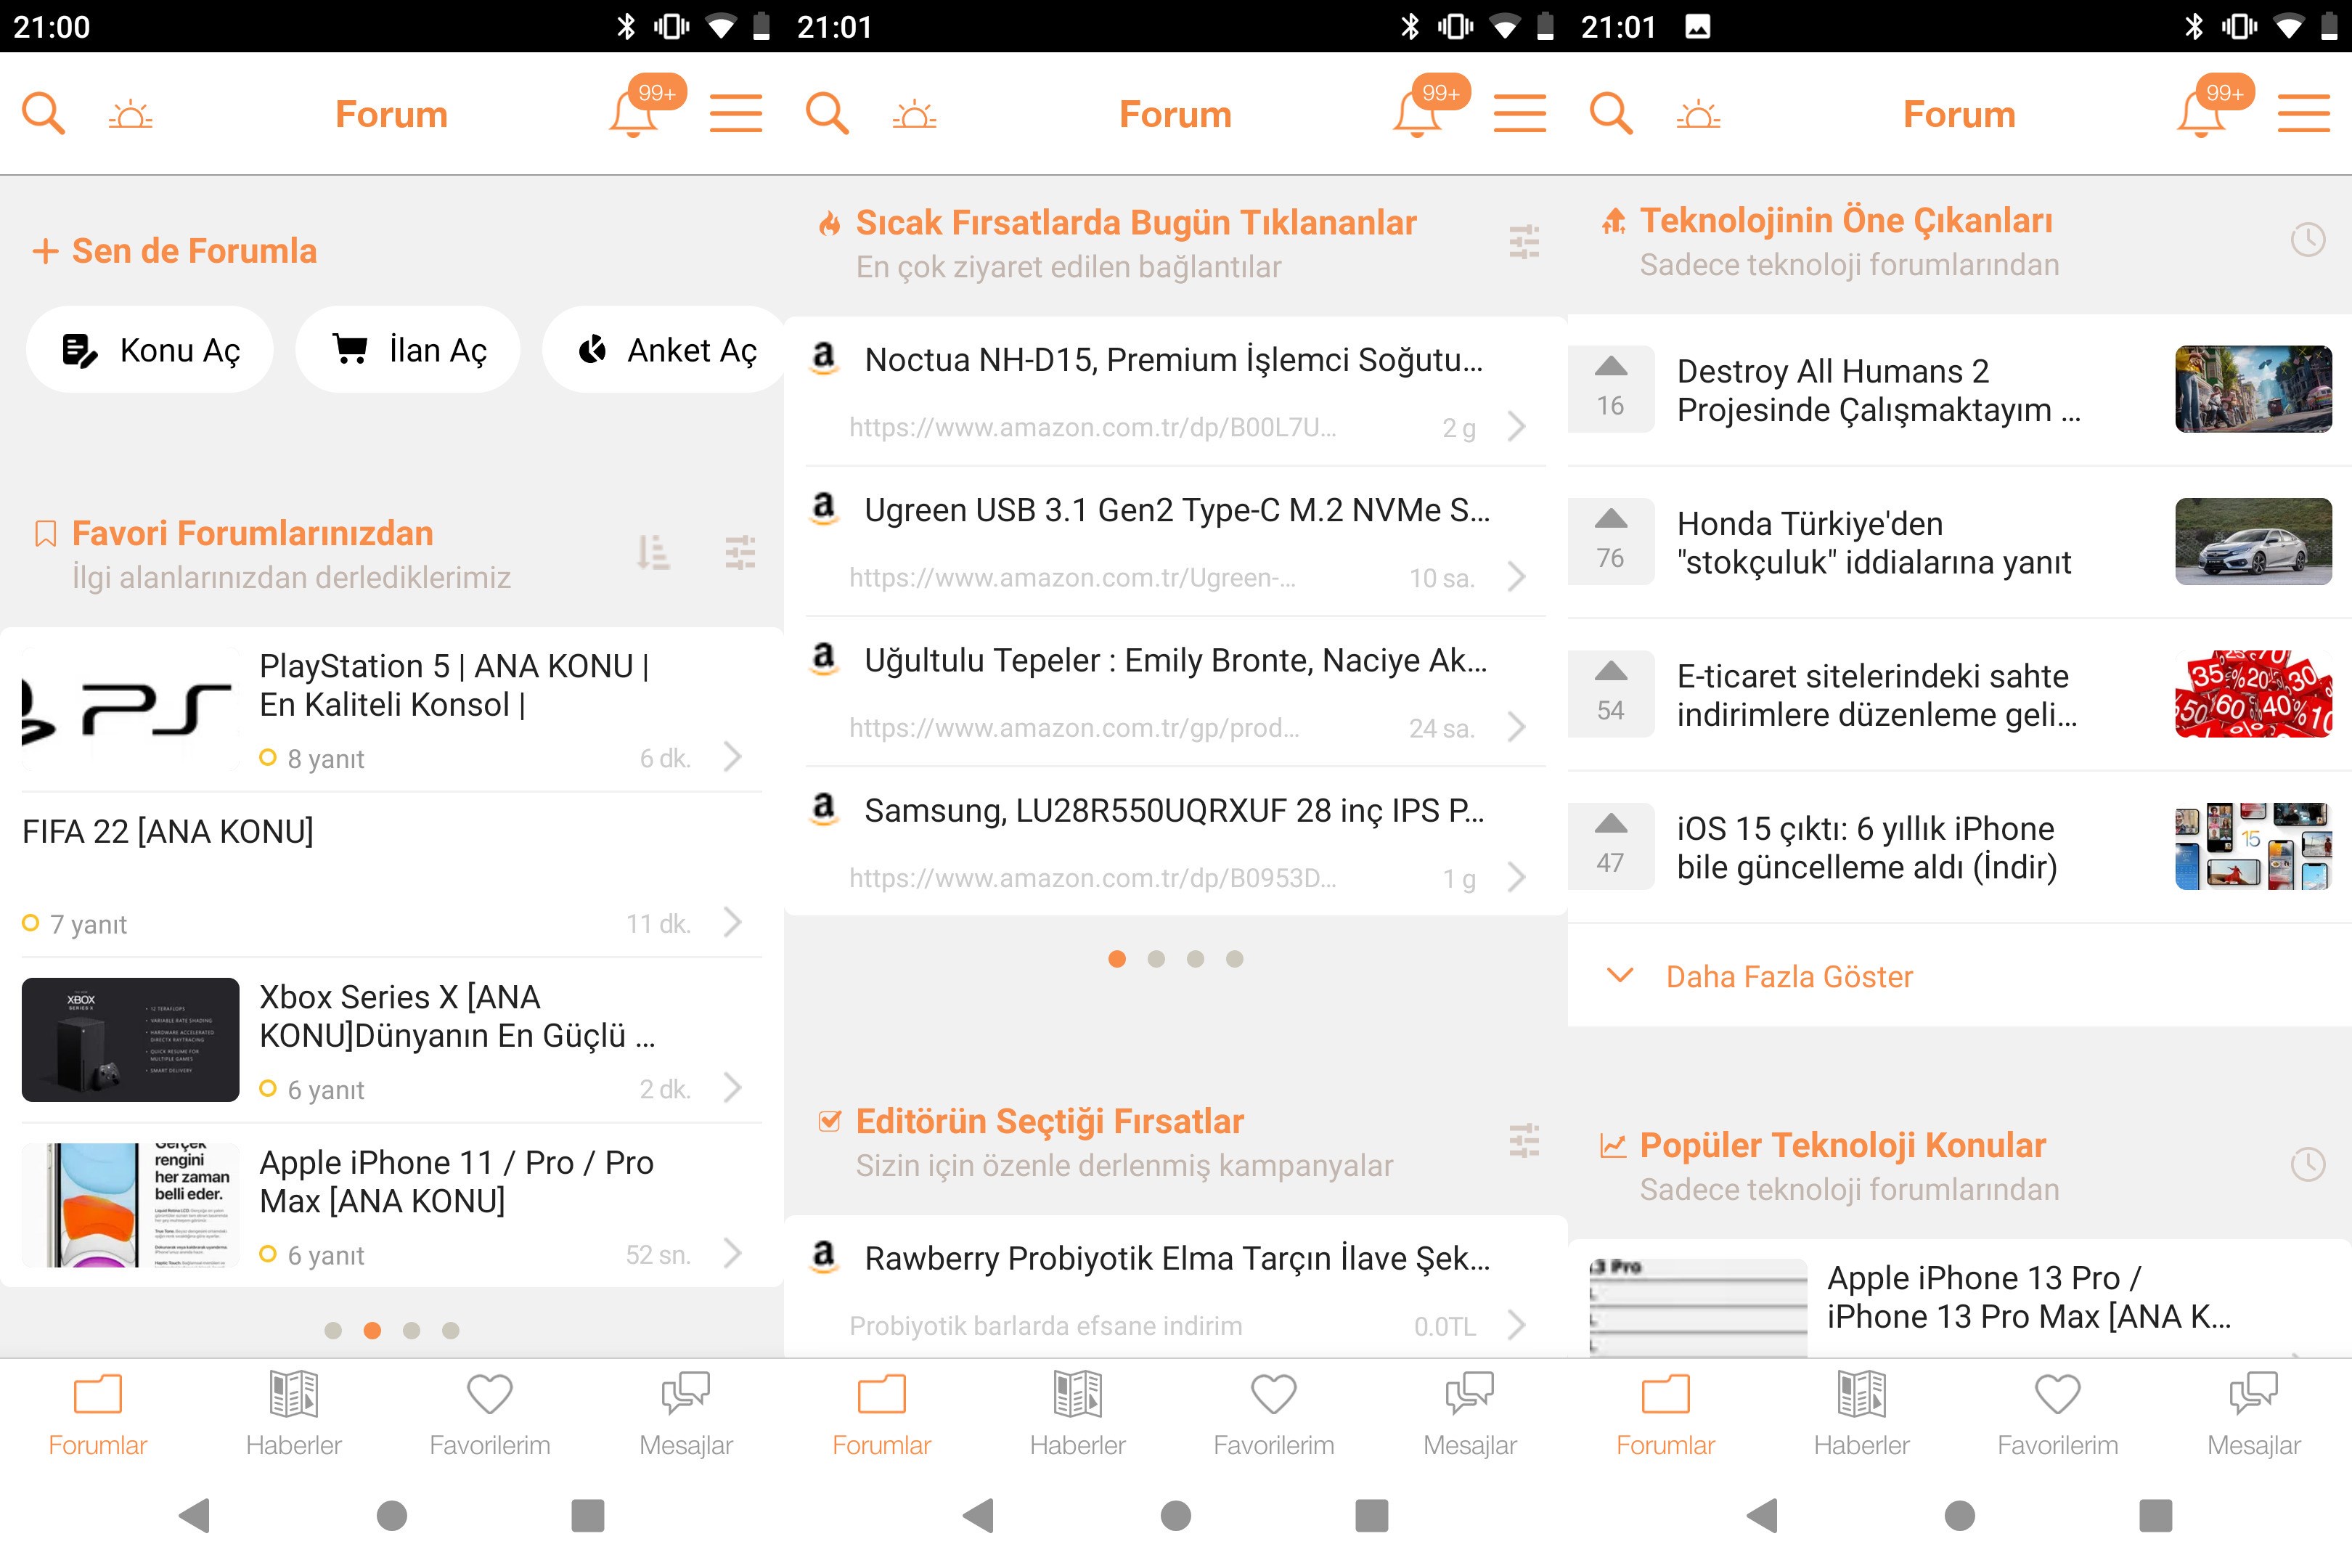Viewport: 2352px width, 1568px height.
Task: Select first page dot under Favori Forumlarınızdan
Action: coord(333,1330)
